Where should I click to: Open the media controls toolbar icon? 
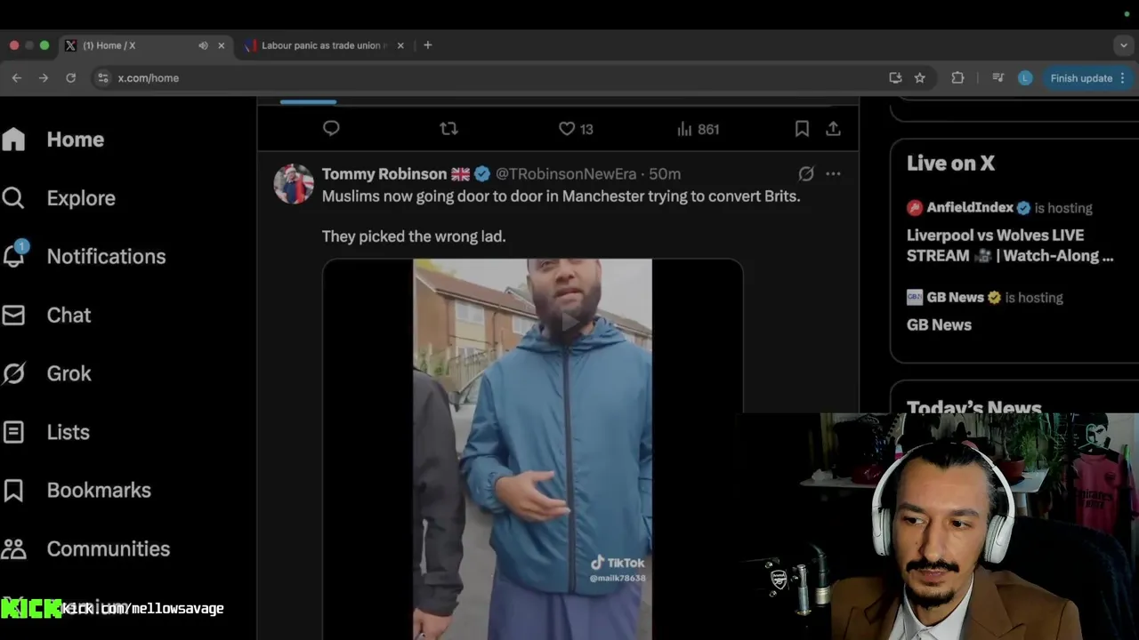coord(998,78)
